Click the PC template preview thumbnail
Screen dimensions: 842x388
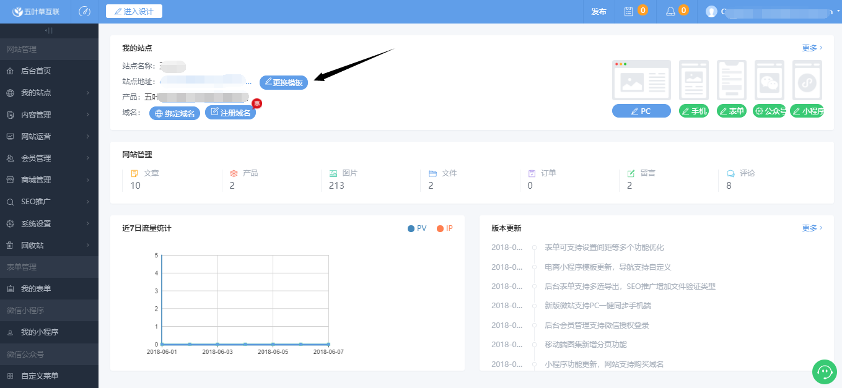tap(641, 80)
